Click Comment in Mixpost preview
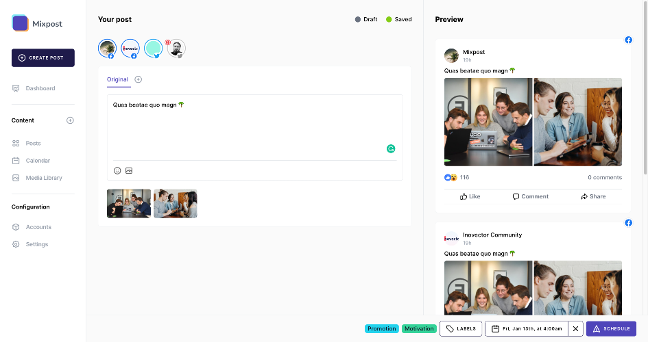This screenshot has width=648, height=342. point(531,196)
